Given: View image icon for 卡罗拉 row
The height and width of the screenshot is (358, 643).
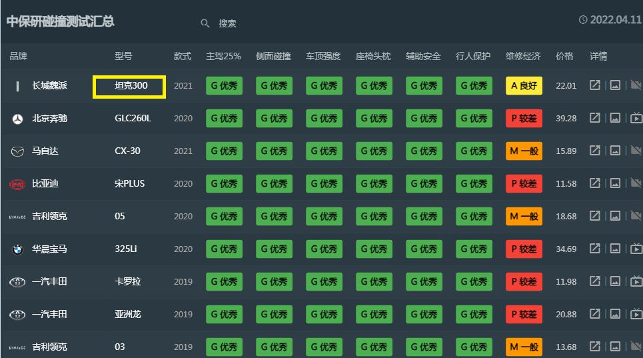Looking at the screenshot, I should pos(615,281).
